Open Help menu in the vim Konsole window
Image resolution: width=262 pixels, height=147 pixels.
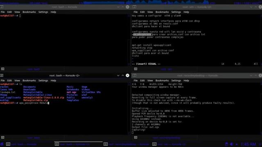[x=186, y=12]
